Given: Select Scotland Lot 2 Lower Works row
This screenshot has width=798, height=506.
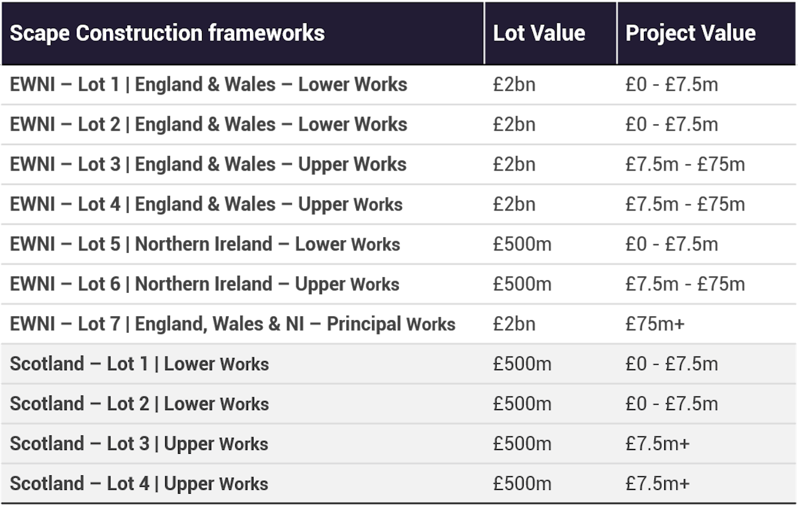Looking at the screenshot, I should [399, 404].
